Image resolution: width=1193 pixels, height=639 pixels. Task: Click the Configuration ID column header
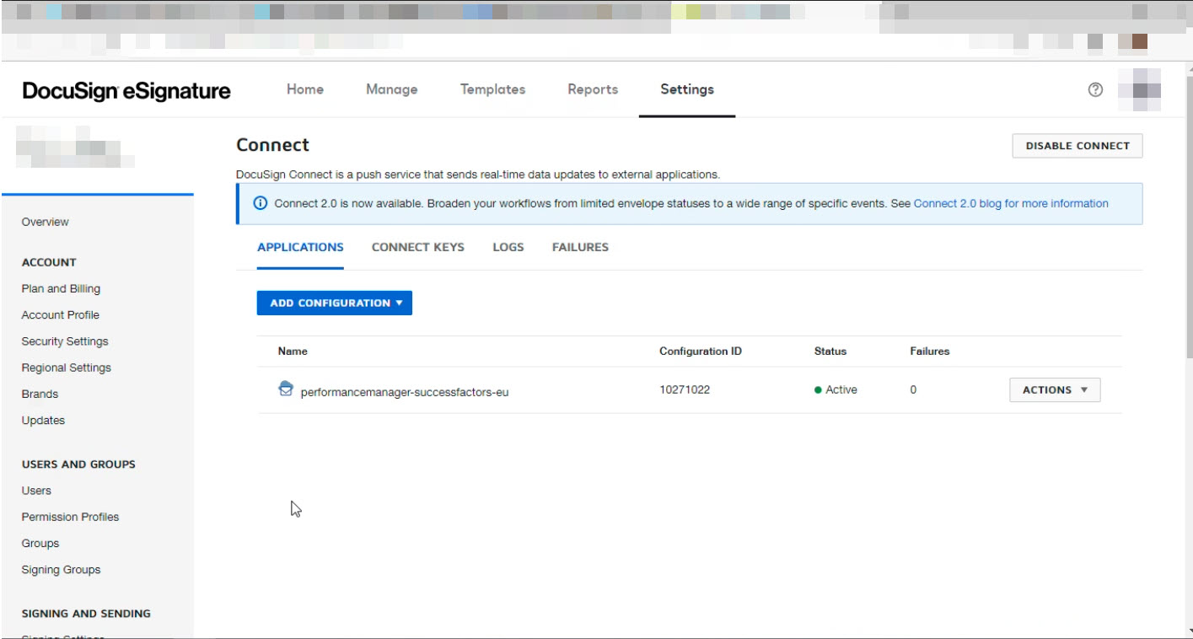click(x=701, y=351)
